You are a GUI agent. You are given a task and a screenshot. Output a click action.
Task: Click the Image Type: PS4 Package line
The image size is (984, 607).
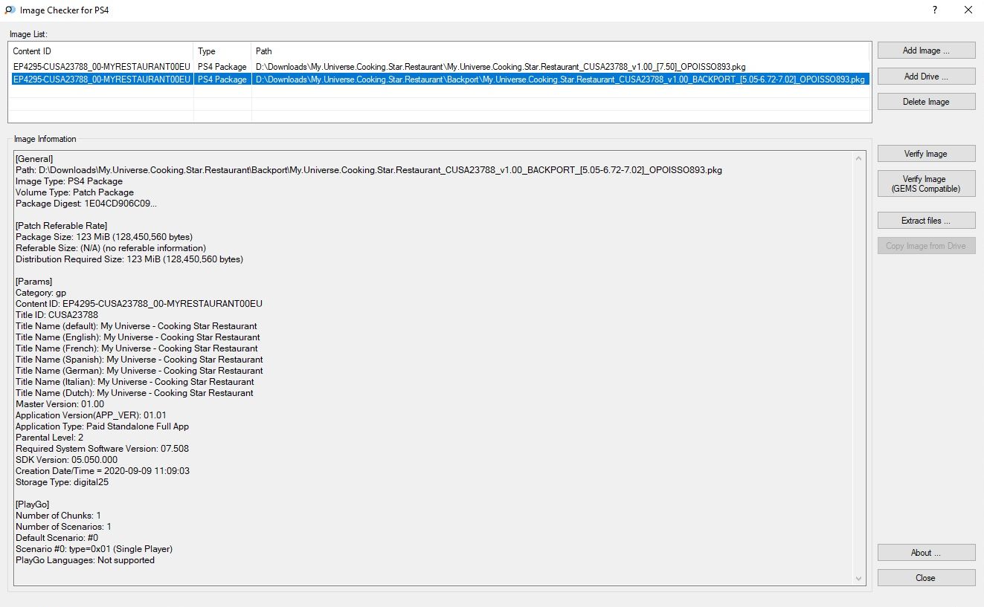69,181
